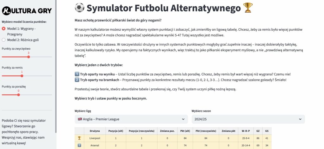Click the trophy icon beside Liverpool row
This screenshot has height=149, width=324.
79,138
